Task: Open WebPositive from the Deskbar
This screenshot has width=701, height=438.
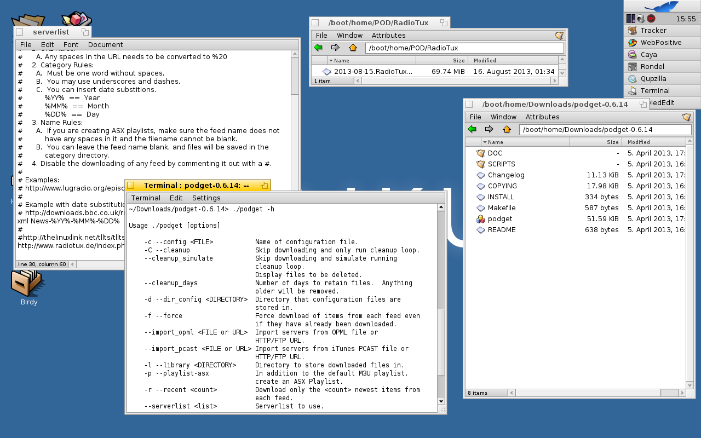Action: [661, 43]
